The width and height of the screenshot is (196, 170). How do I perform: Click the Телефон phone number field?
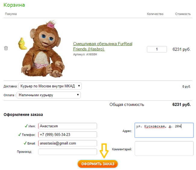tap(68, 134)
